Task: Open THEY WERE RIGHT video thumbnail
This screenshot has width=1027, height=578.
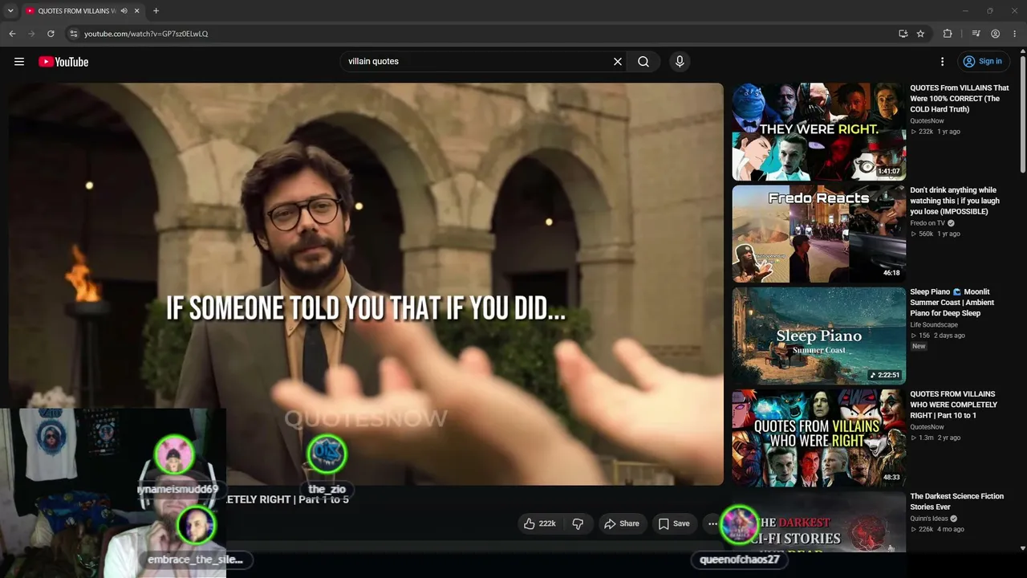Action: [x=819, y=132]
